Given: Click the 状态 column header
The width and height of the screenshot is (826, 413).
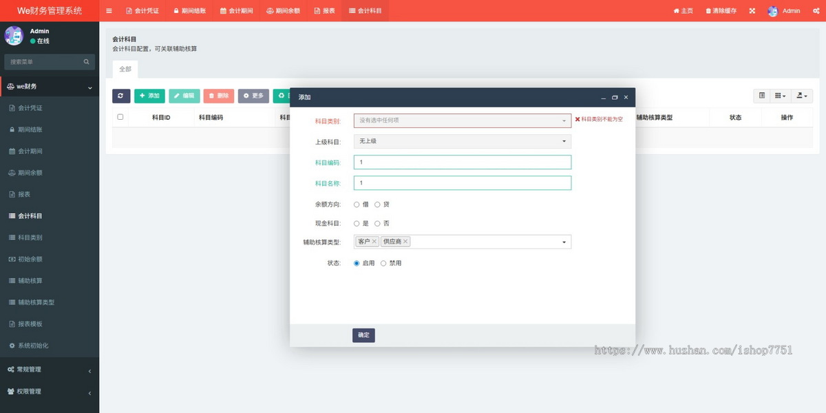Looking at the screenshot, I should point(735,118).
